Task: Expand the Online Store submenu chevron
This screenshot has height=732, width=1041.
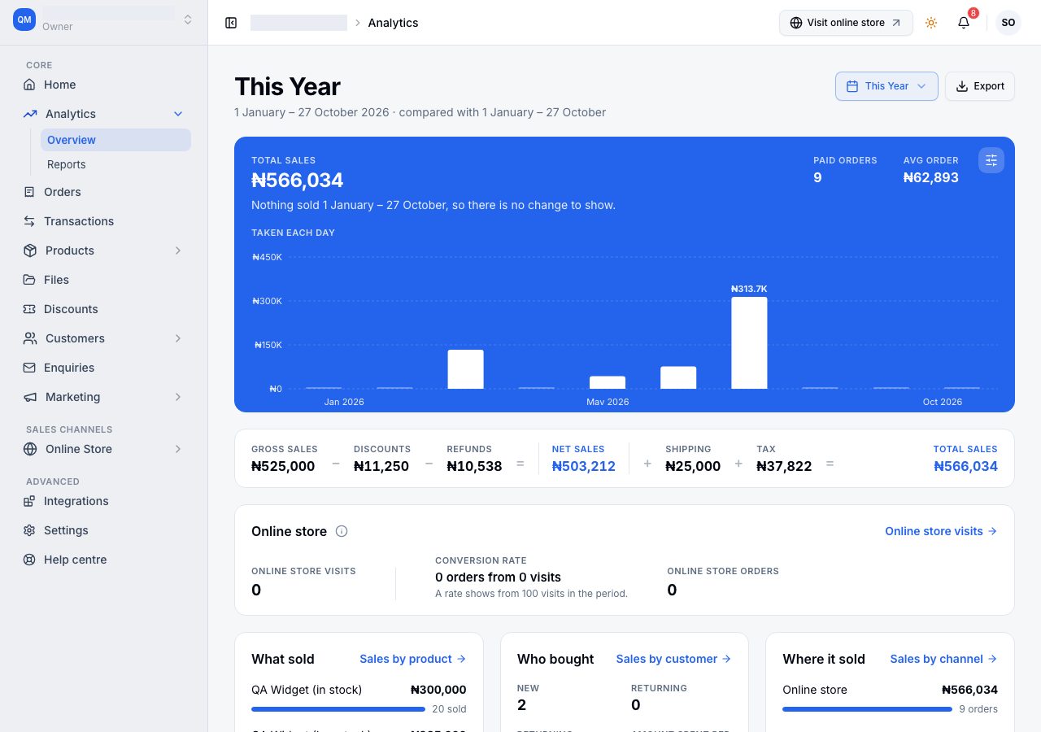Action: 178,449
